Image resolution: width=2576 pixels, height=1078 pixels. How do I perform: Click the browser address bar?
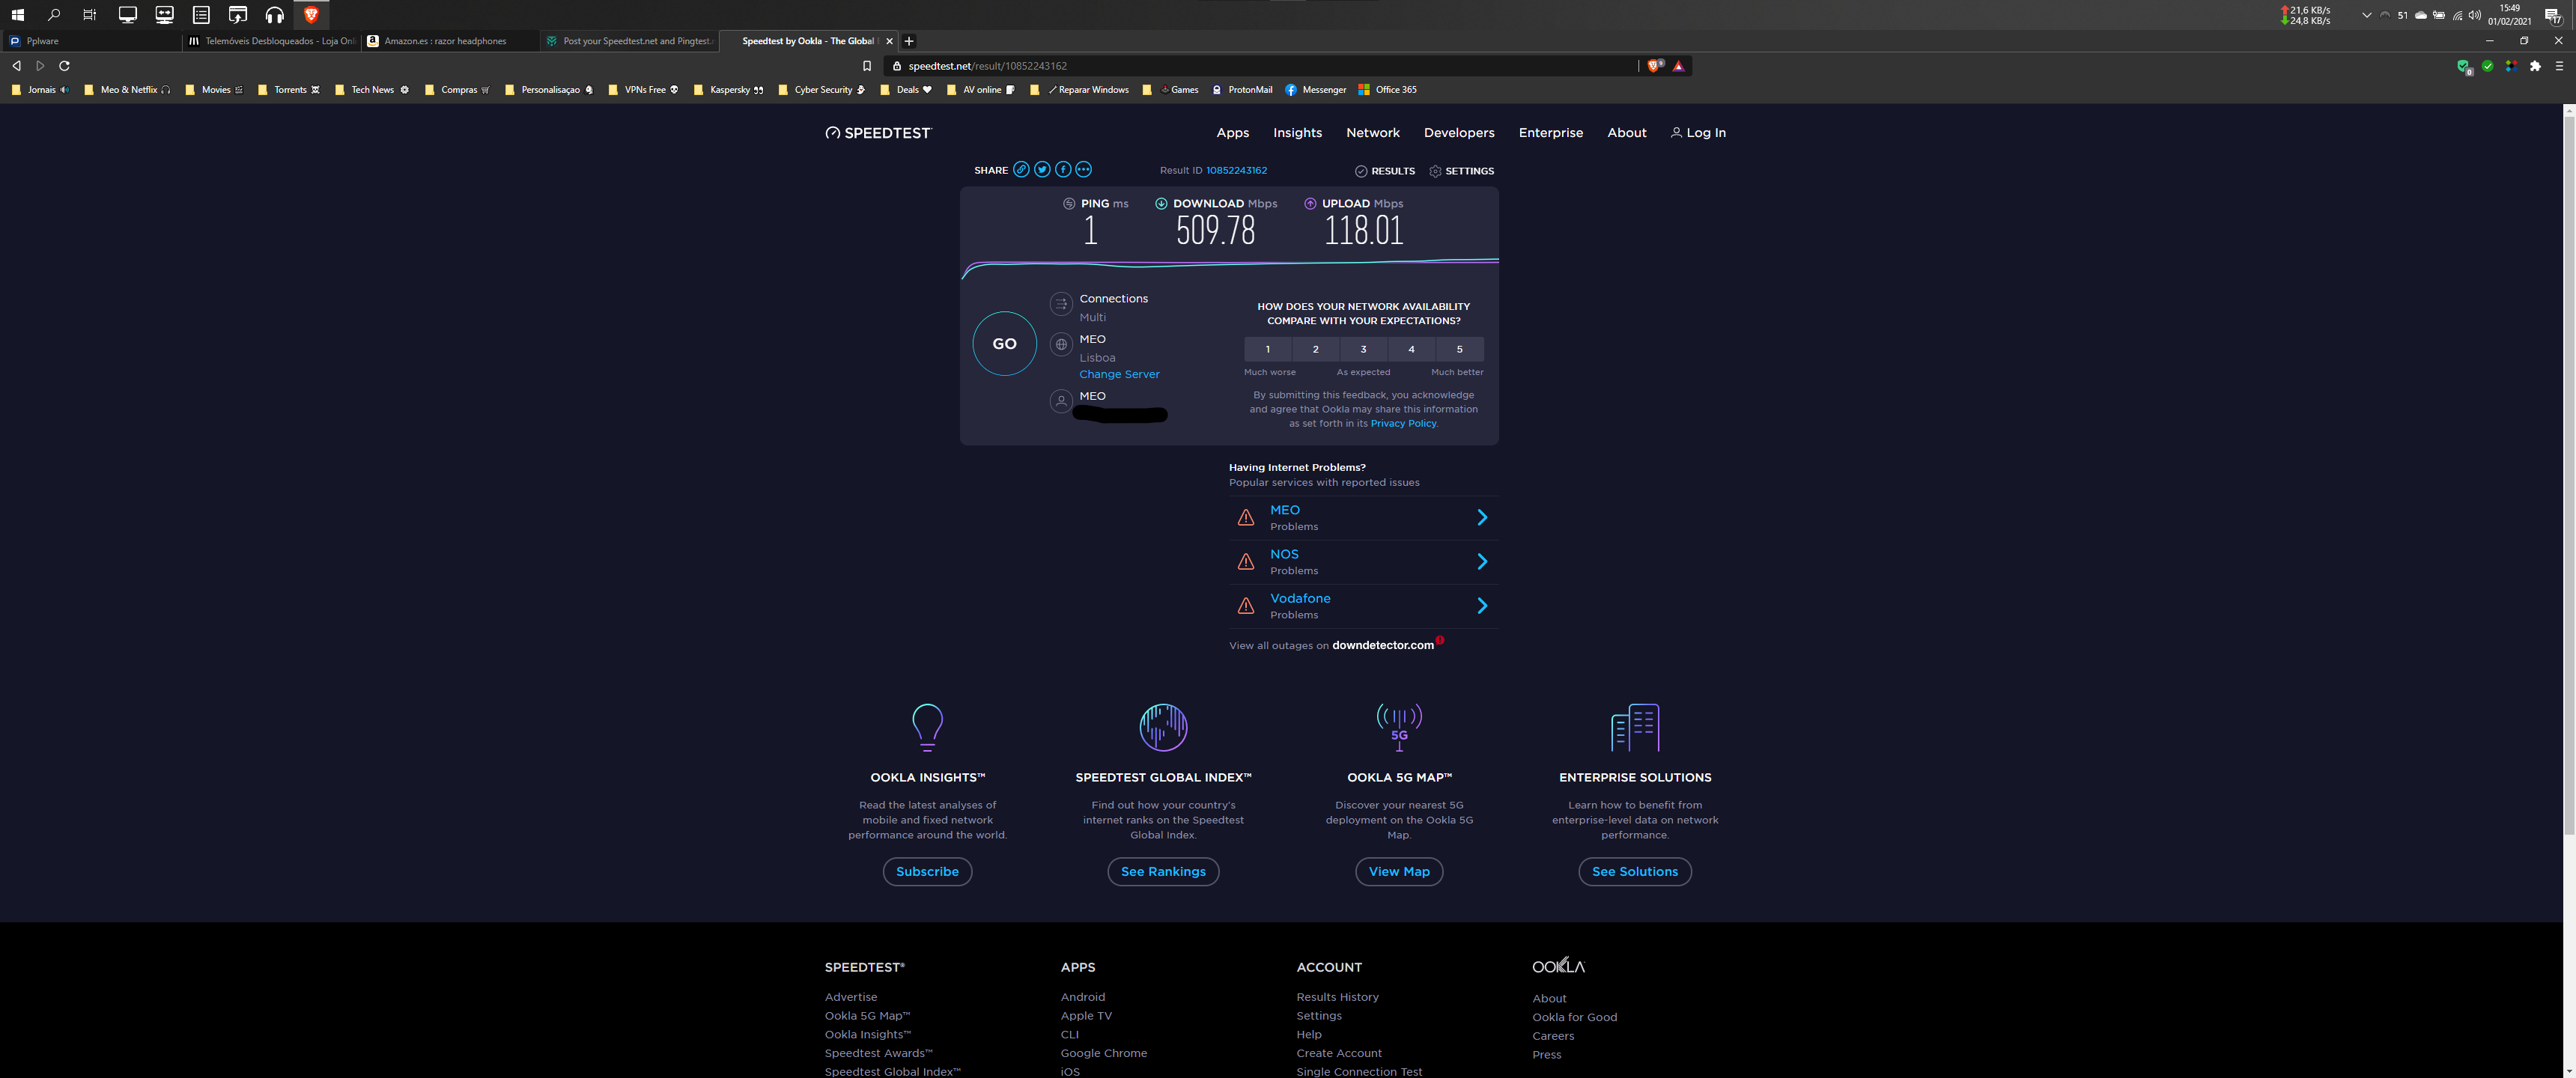1250,66
